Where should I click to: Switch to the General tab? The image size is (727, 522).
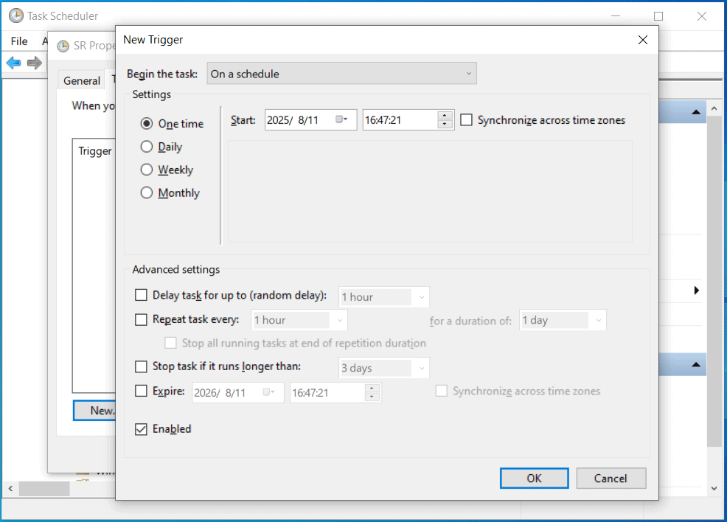81,81
